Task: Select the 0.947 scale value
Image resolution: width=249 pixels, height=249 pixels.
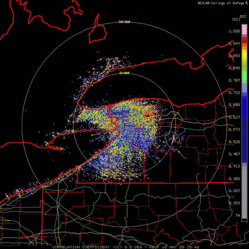Action: point(234,43)
